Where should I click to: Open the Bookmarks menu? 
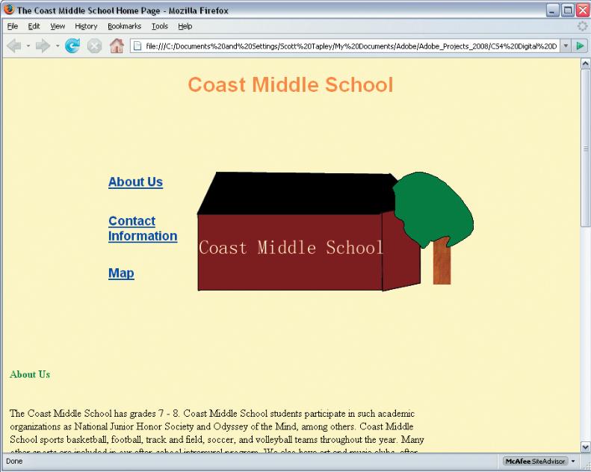click(x=124, y=26)
